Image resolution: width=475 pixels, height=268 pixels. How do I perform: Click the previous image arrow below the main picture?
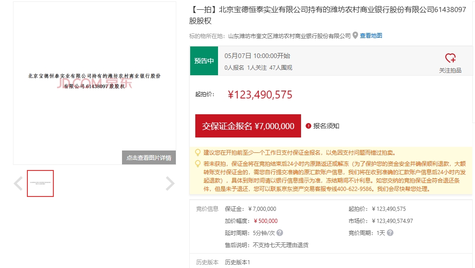(x=18, y=183)
